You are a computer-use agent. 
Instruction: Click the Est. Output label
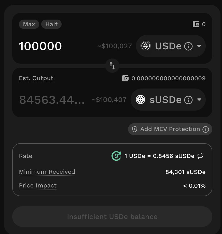[x=36, y=78]
